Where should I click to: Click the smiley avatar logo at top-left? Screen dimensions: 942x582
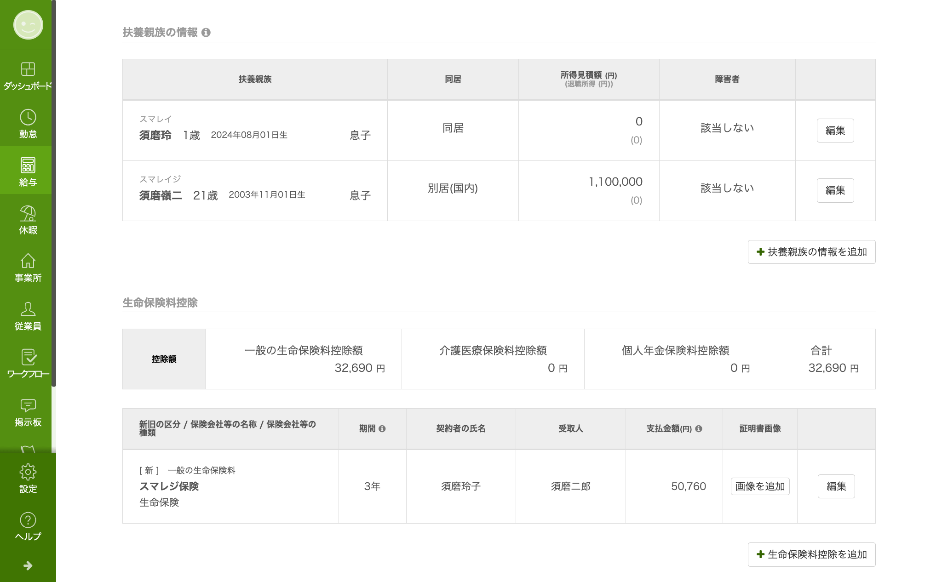pyautogui.click(x=28, y=25)
